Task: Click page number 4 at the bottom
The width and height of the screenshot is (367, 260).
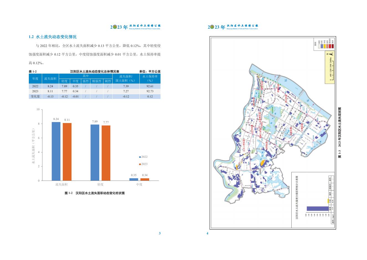Action: click(x=207, y=233)
